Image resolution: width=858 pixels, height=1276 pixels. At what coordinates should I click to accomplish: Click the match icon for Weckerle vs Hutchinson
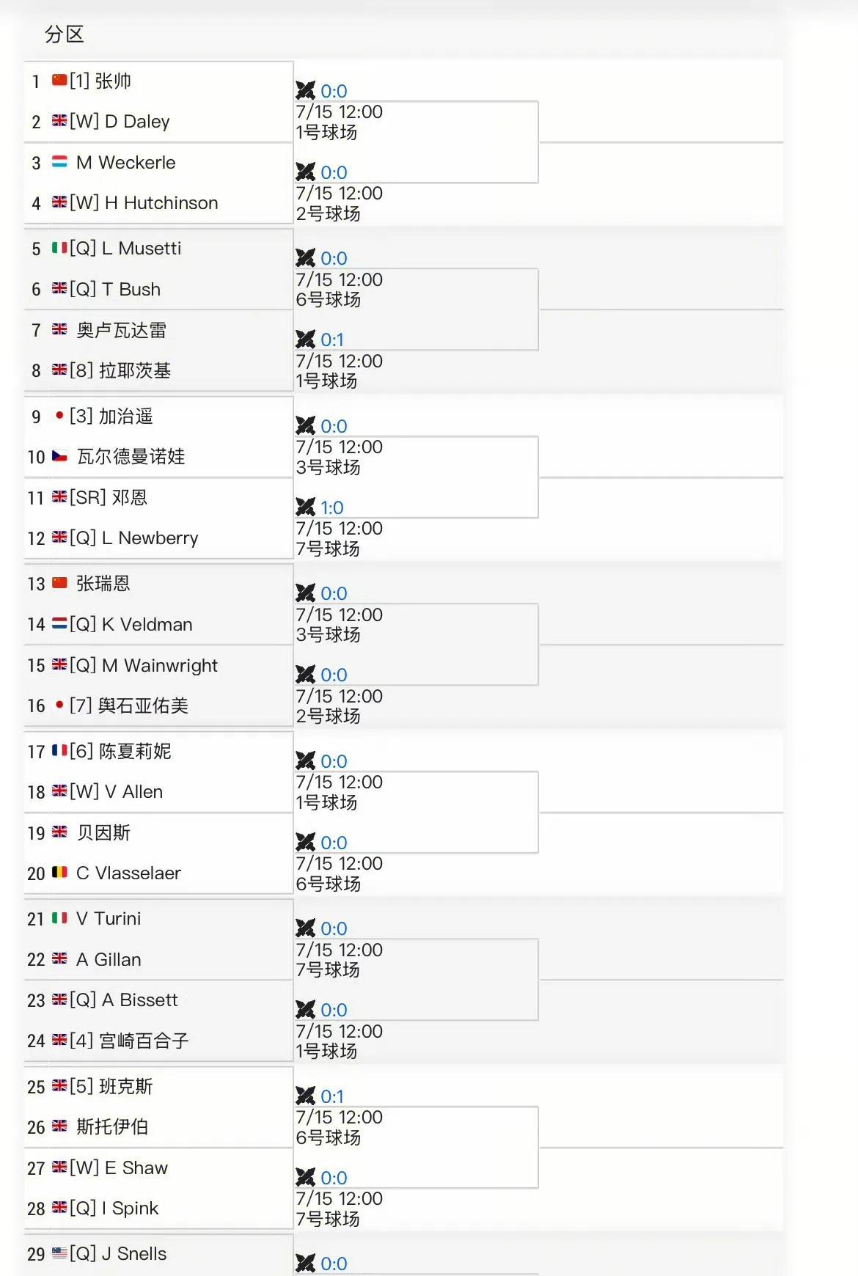pyautogui.click(x=305, y=172)
